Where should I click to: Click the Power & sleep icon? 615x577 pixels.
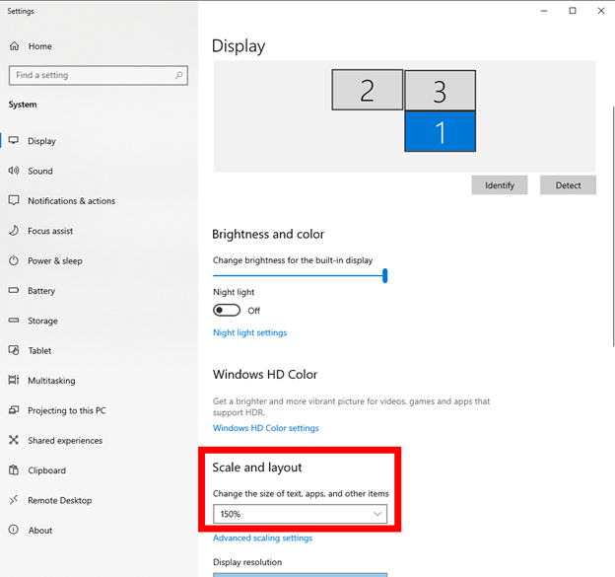[14, 261]
